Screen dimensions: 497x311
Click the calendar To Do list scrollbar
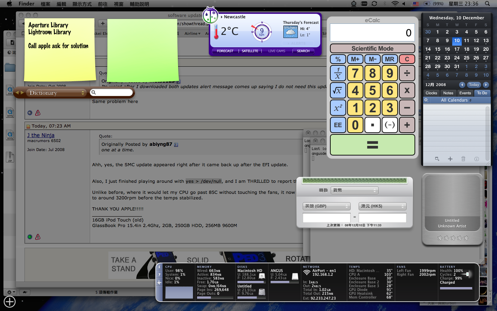click(487, 133)
